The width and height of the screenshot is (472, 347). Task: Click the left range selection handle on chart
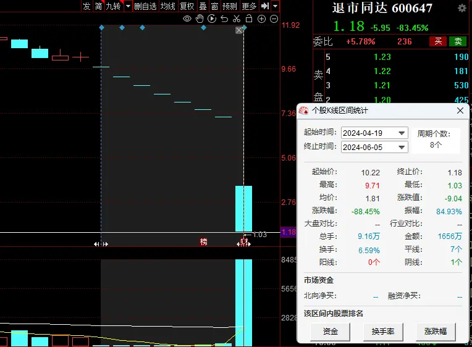click(101, 245)
